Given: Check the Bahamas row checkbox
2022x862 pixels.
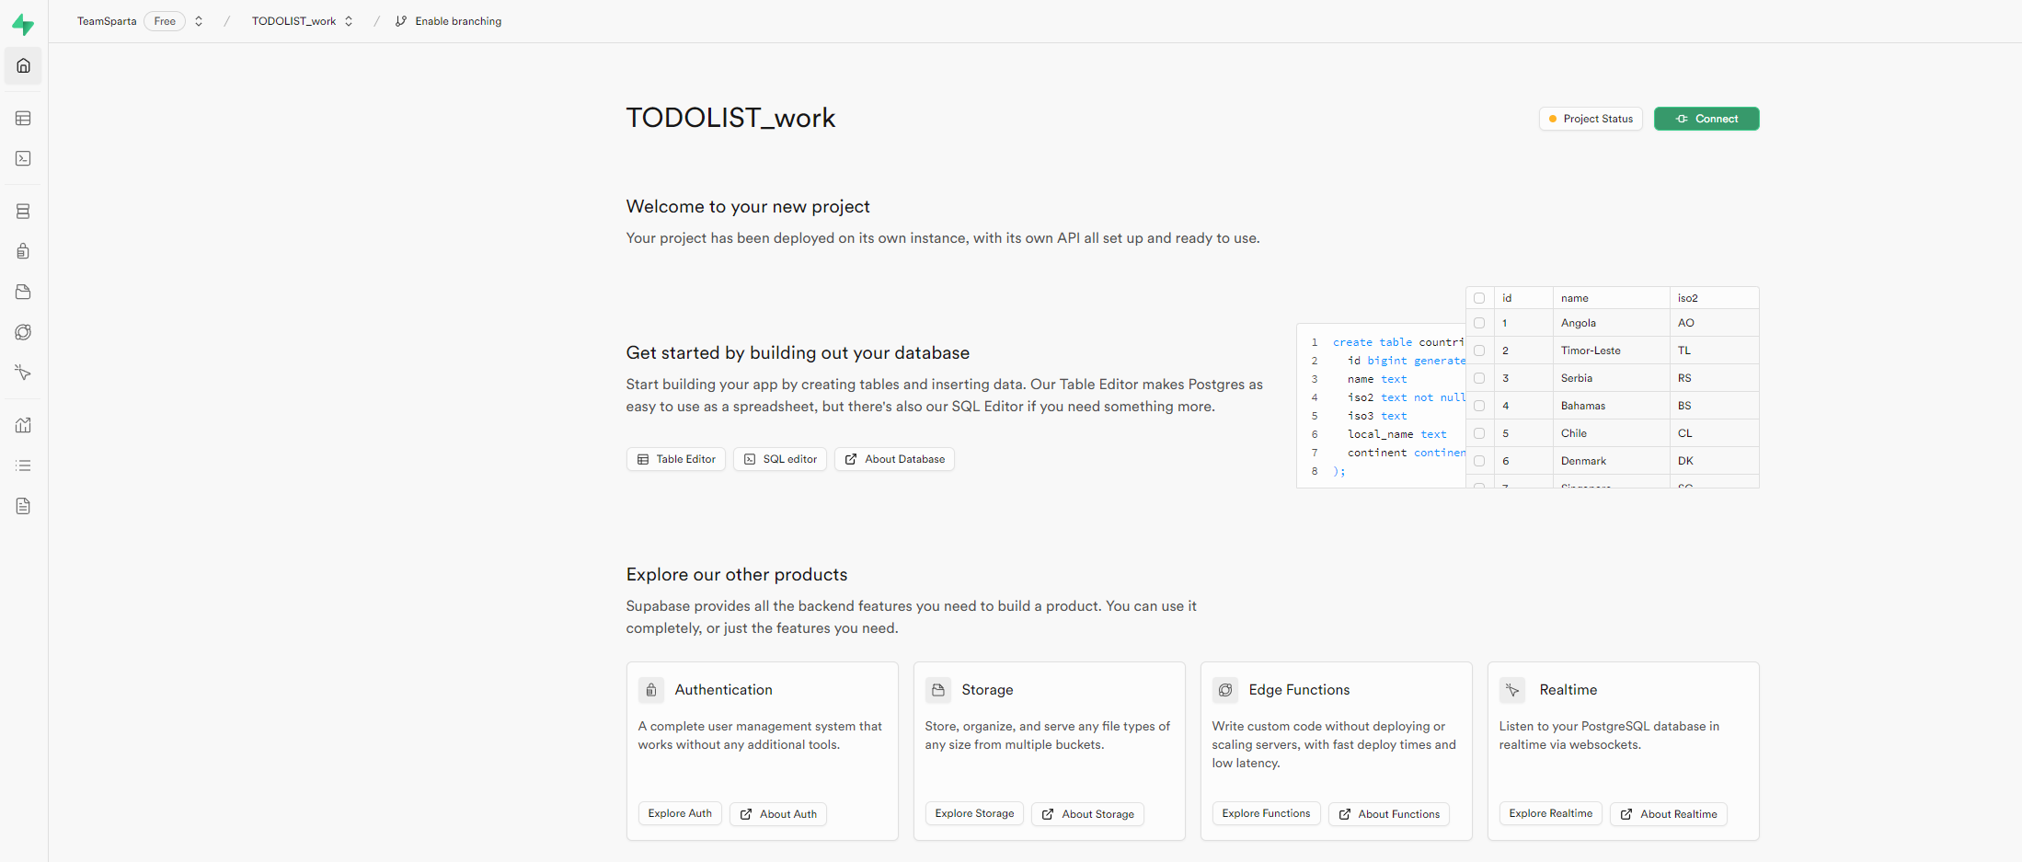Looking at the screenshot, I should coord(1479,406).
